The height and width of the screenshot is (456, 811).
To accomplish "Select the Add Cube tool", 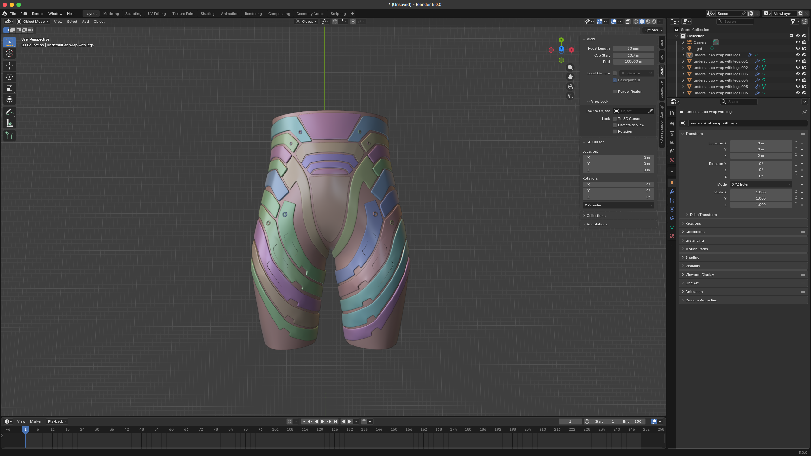I will pyautogui.click(x=9, y=136).
